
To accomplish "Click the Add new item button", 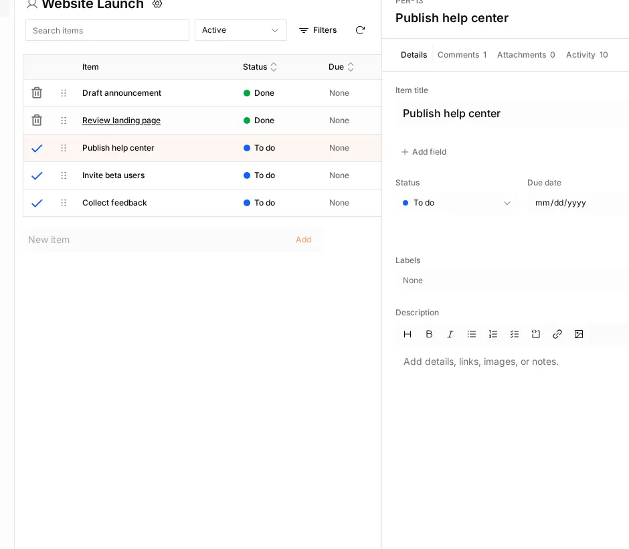I will coord(303,240).
